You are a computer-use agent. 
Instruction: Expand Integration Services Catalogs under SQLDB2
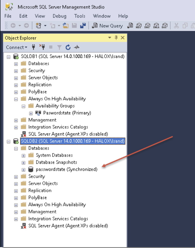[x=16, y=219]
